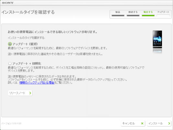Click the note 注: 携帯電話に保存された連絡先…
The height and width of the screenshot is (130, 173).
pyautogui.click(x=55, y=54)
